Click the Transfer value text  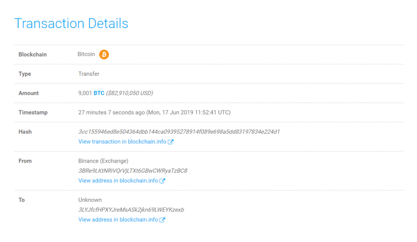(x=89, y=74)
